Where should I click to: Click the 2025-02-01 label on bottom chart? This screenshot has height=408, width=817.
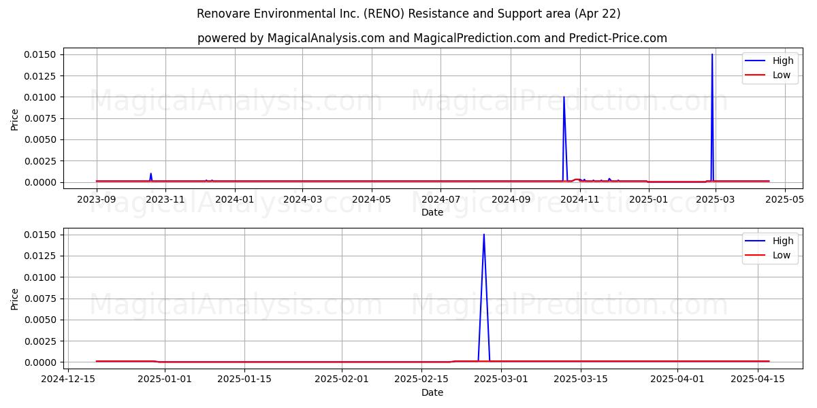coord(341,379)
